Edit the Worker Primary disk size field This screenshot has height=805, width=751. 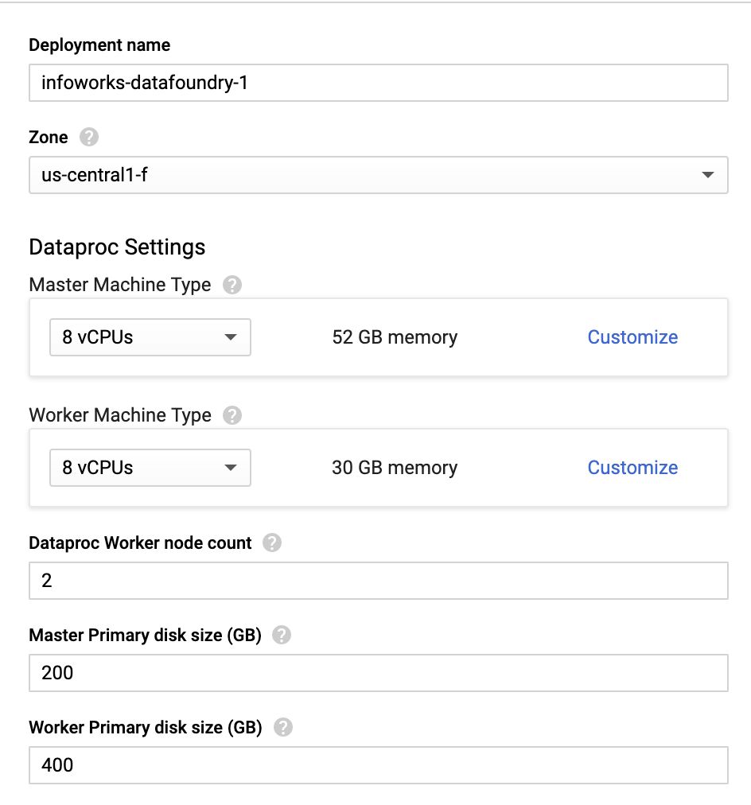379,765
